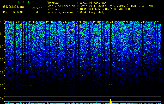Click time marker 1207
164x104 pixels.
tap(112, 22)
